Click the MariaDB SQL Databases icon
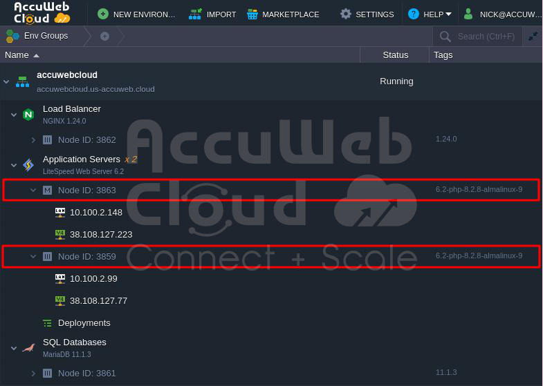This screenshot has height=386, width=543. click(28, 347)
